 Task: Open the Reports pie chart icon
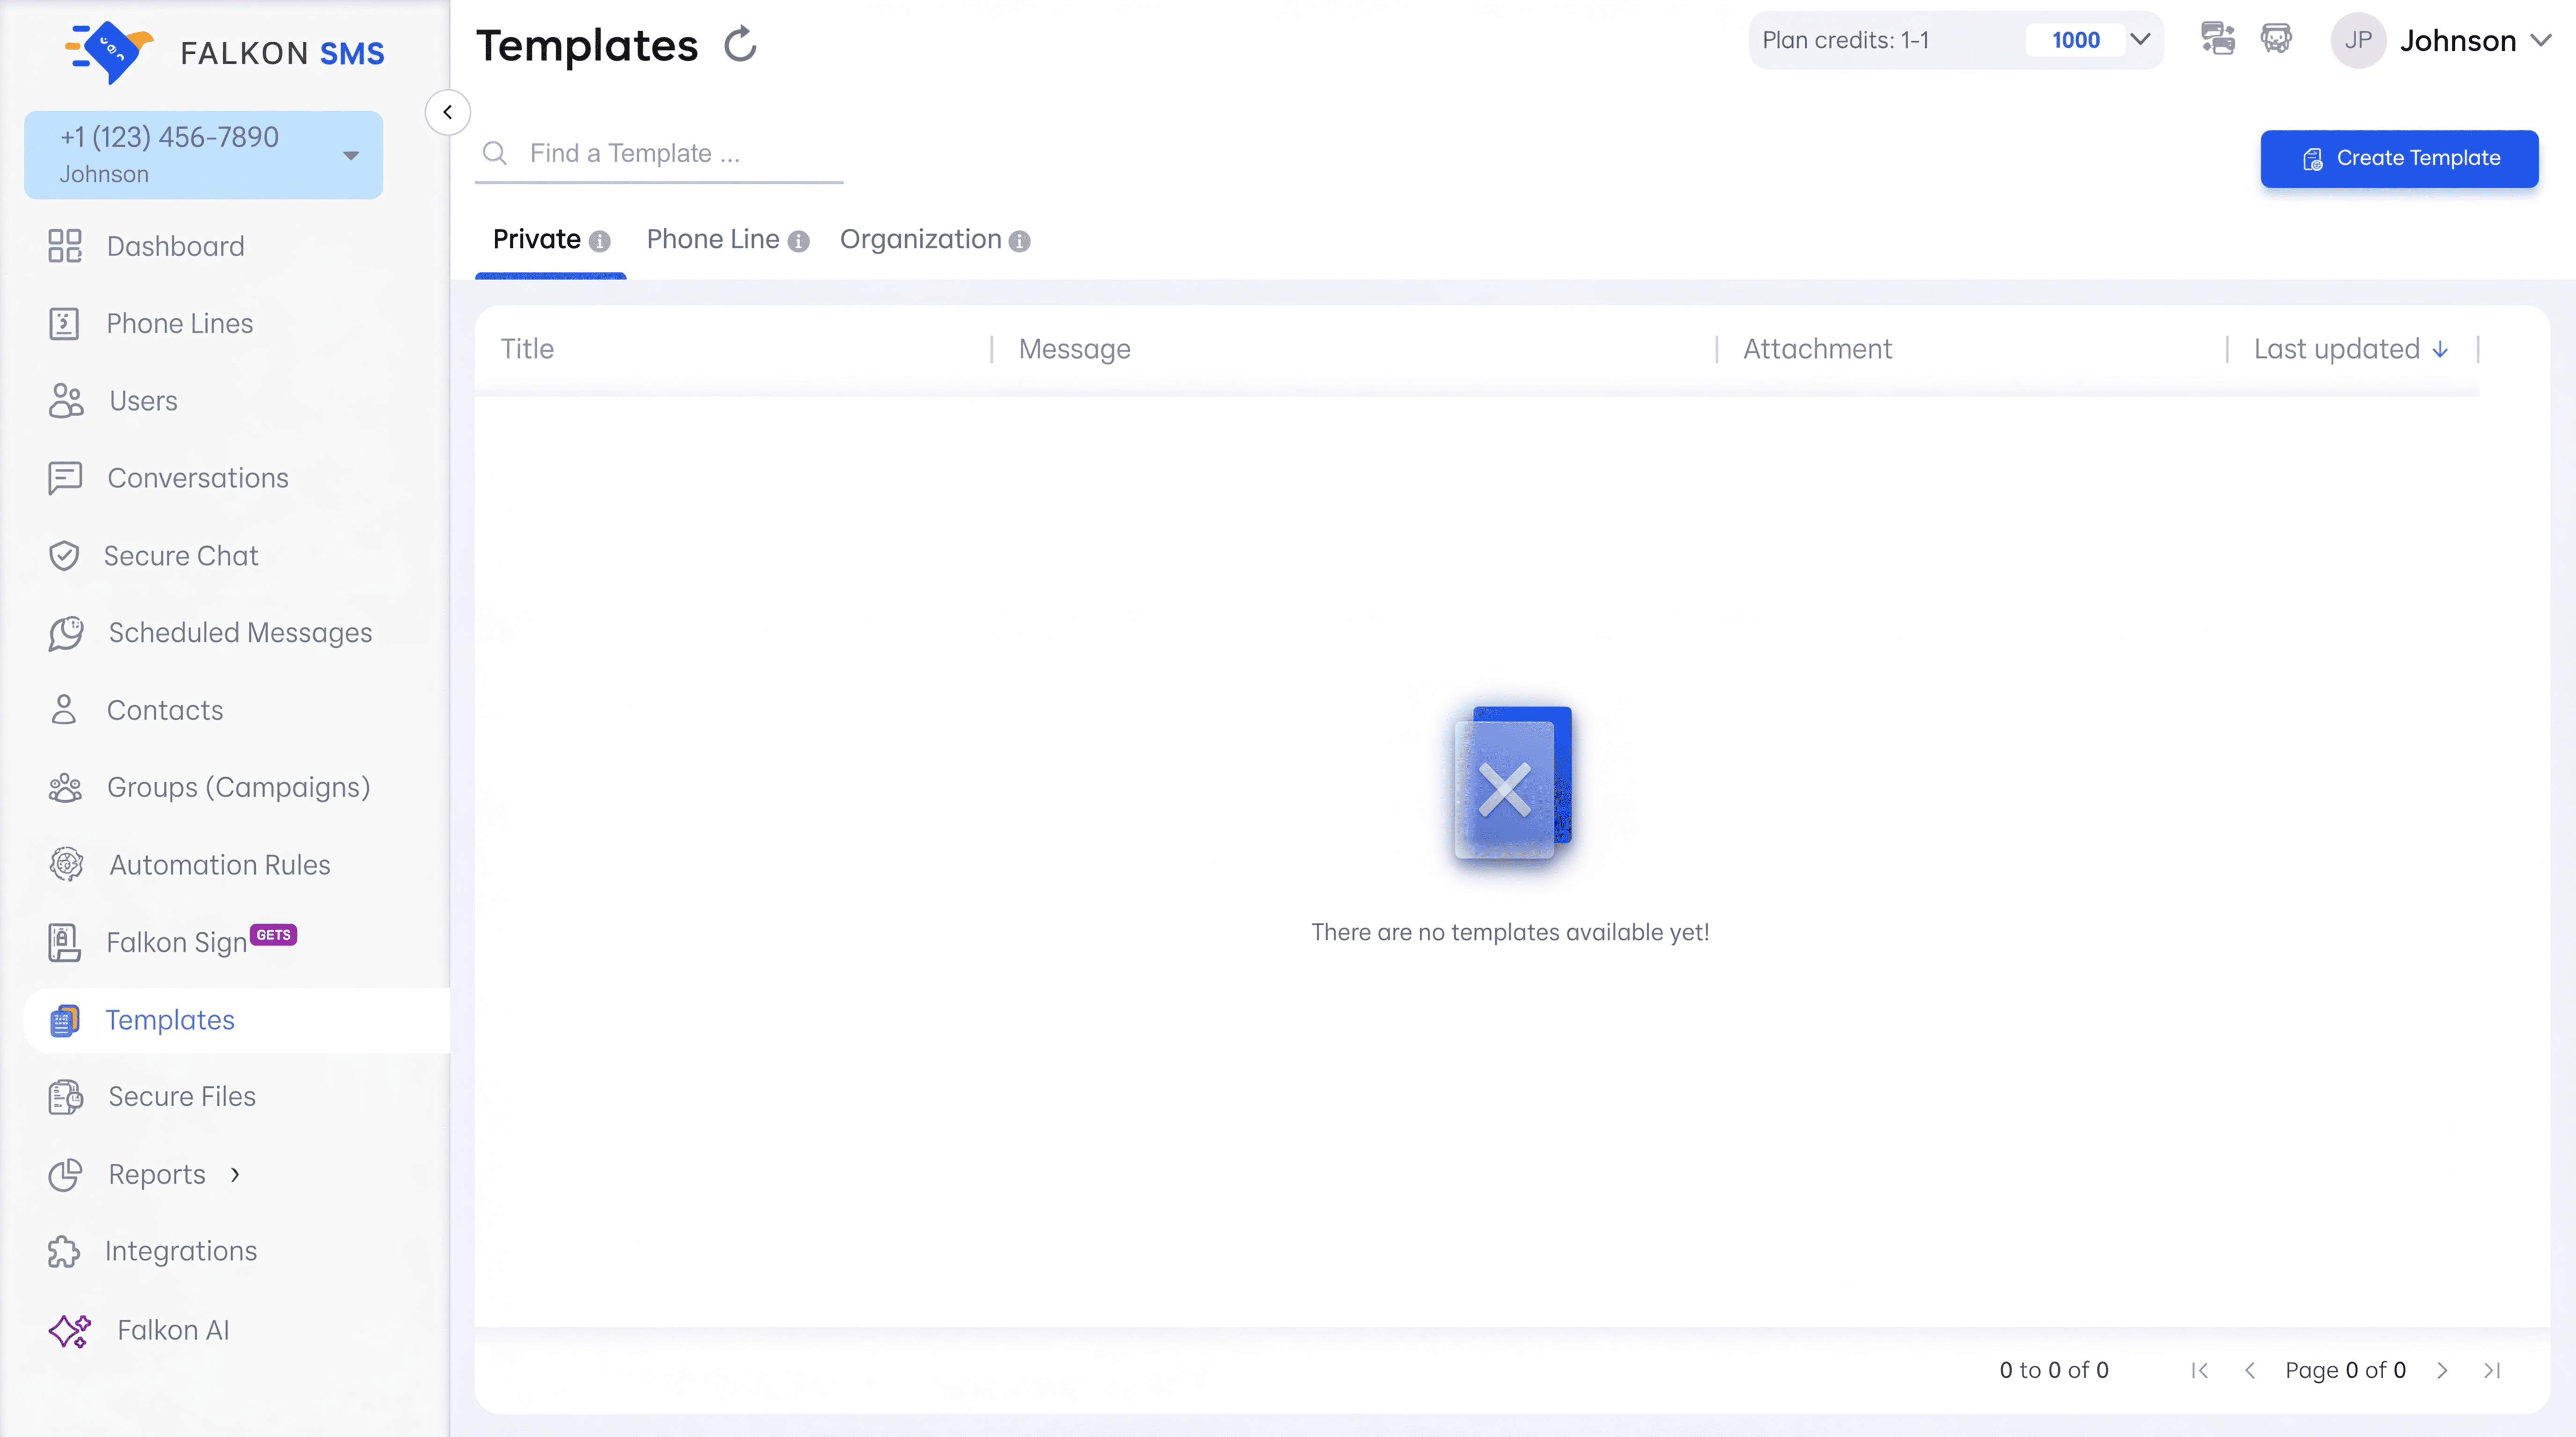[65, 1174]
